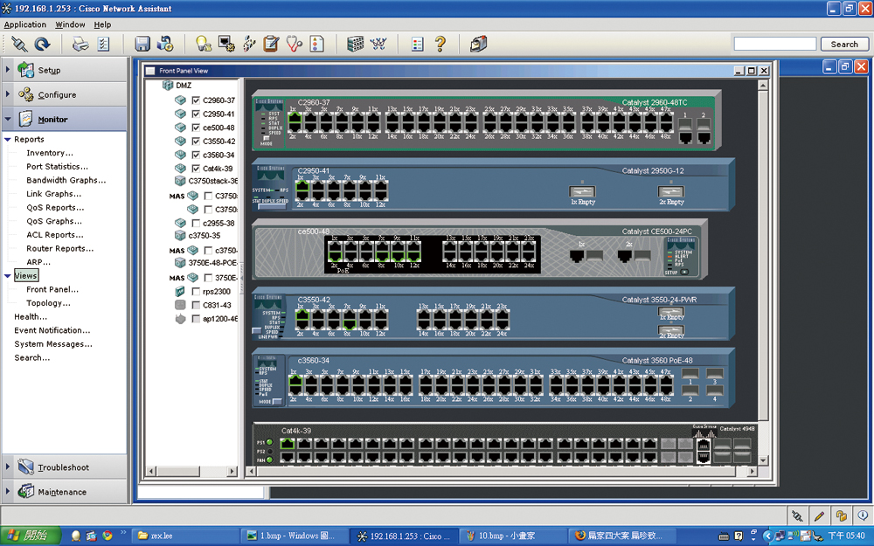Collapse the Views tree node

coord(8,276)
